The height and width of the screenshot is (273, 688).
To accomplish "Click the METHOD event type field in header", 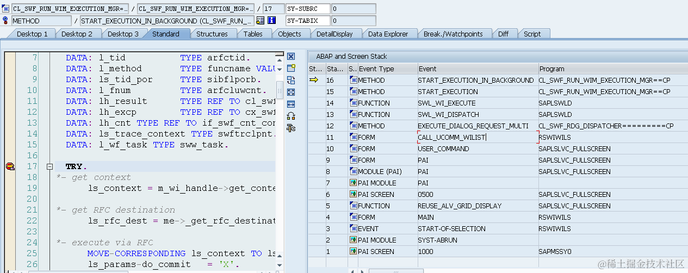I will 41,21.
